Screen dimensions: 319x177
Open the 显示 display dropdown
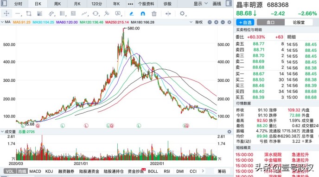point(200,4)
